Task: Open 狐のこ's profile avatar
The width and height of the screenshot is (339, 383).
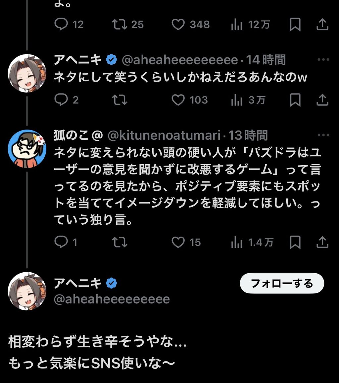Action: click(x=27, y=149)
